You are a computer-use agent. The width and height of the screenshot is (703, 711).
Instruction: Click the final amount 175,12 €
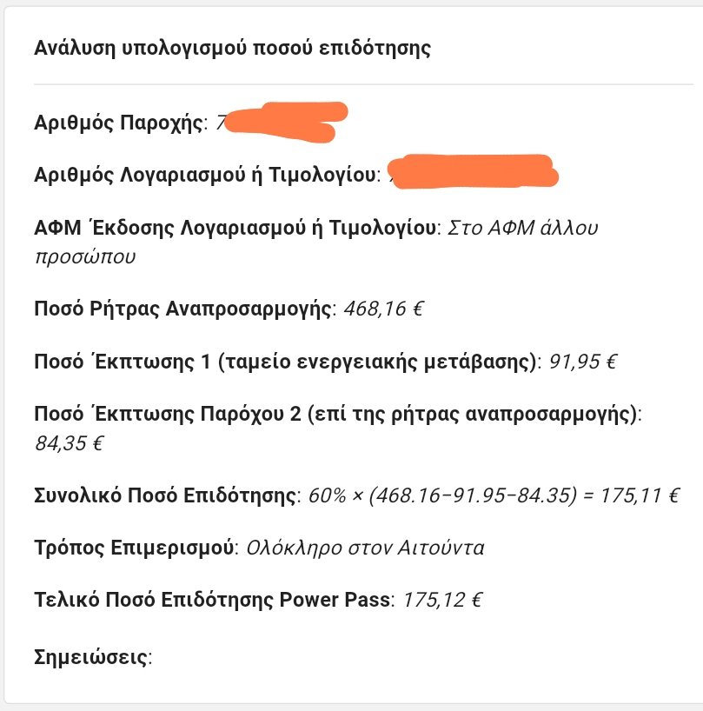coord(443,600)
